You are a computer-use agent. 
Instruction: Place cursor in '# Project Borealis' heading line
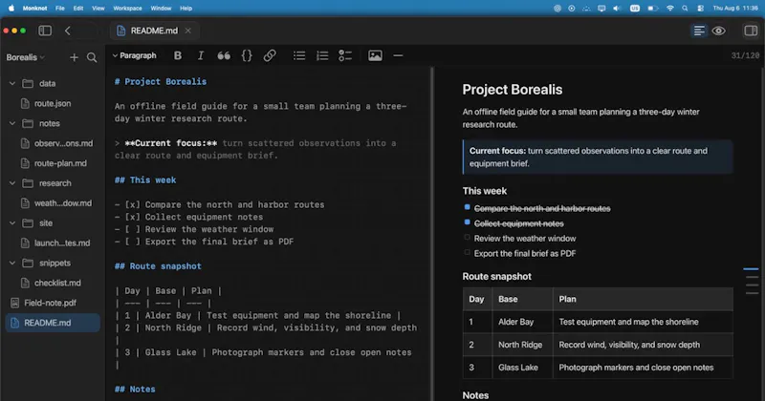coord(161,82)
